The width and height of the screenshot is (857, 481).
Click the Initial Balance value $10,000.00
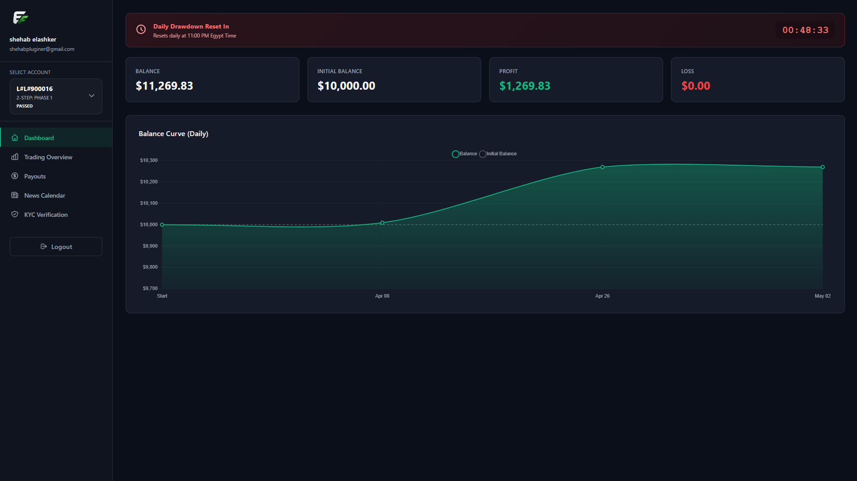[x=346, y=86]
